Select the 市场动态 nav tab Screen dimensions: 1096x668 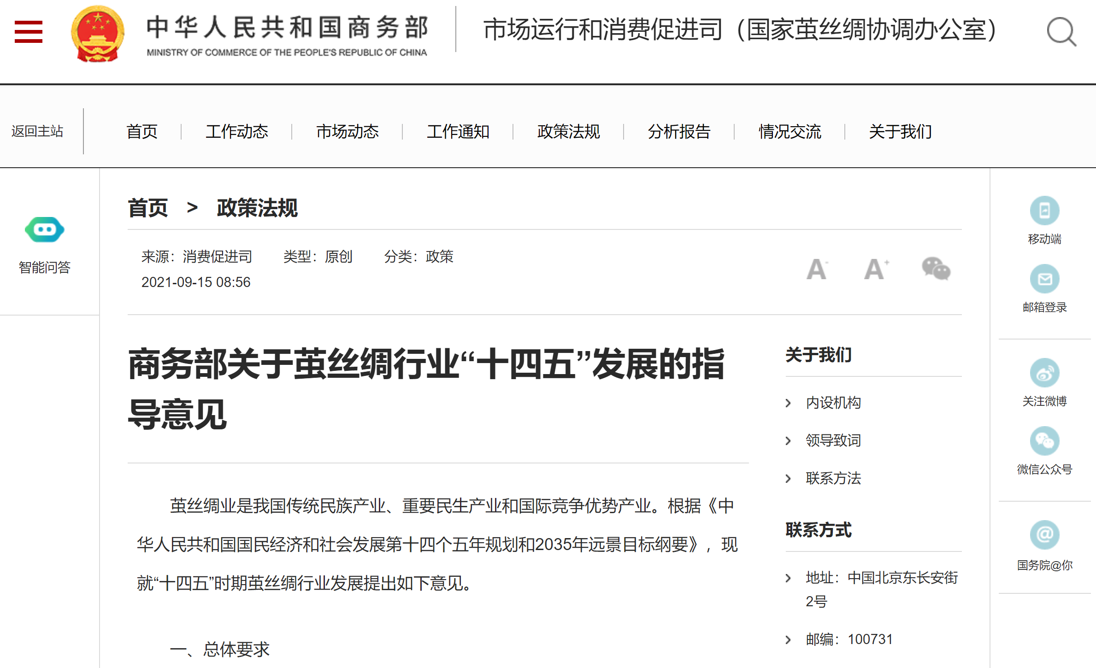coord(347,132)
